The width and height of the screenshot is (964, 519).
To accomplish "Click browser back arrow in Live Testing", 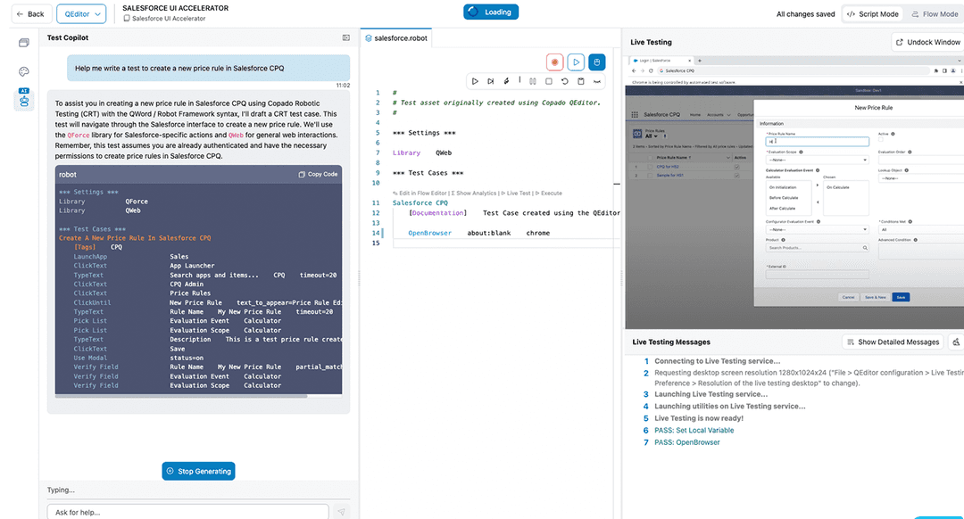I will [x=634, y=70].
